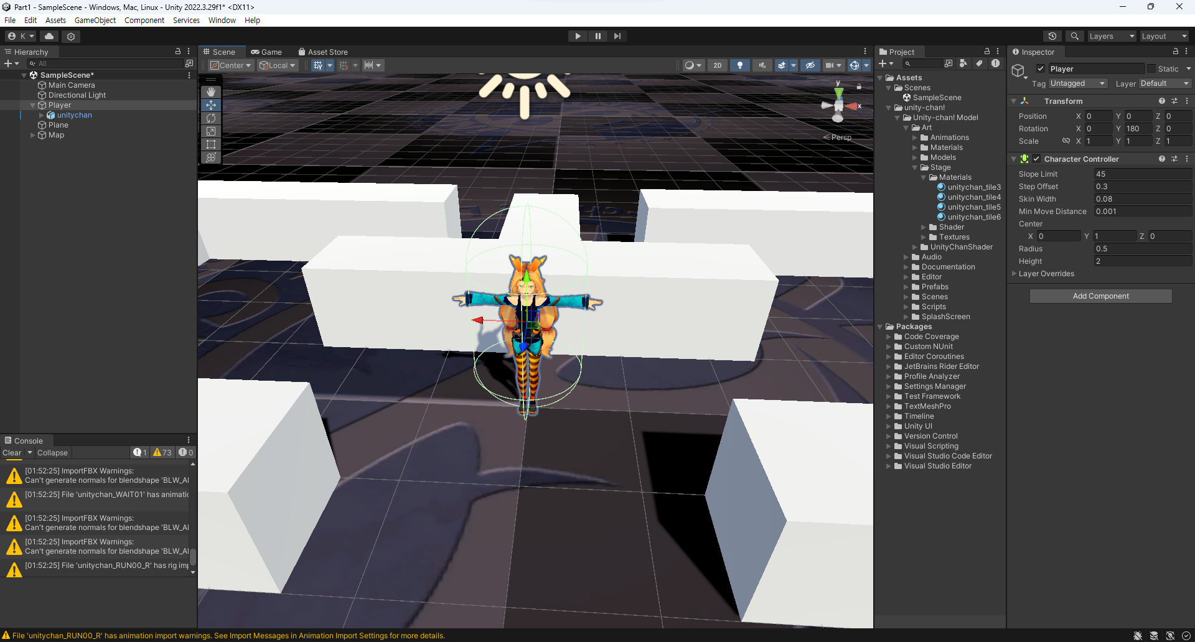The height and width of the screenshot is (642, 1195).
Task: Switch to the Asset Store tab
Action: tap(323, 52)
